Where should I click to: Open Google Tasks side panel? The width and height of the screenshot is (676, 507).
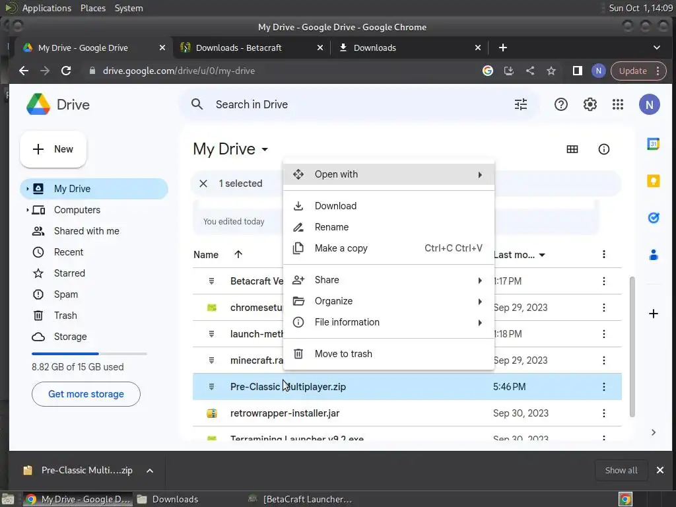653,218
